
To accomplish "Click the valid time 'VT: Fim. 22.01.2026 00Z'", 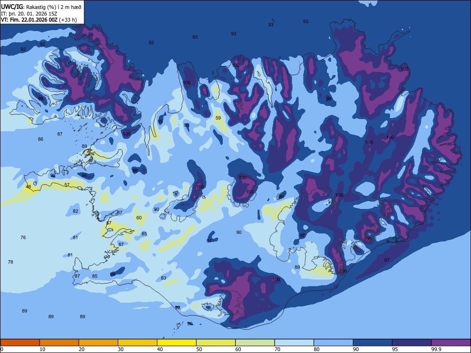I will pos(29,20).
